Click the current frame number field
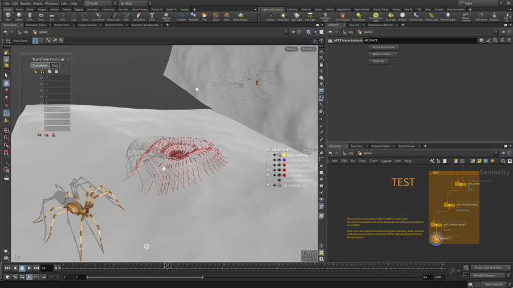513x288 pixels. (x=47, y=268)
